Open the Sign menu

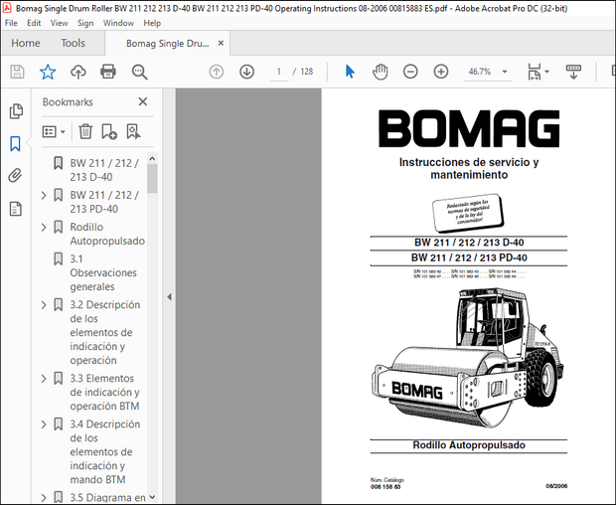(85, 23)
